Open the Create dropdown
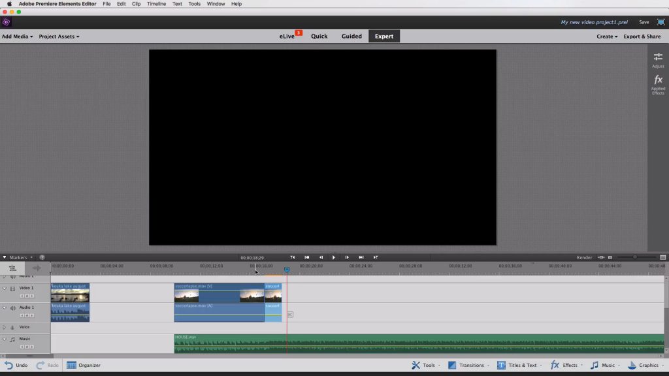Image resolution: width=669 pixels, height=376 pixels. click(607, 37)
